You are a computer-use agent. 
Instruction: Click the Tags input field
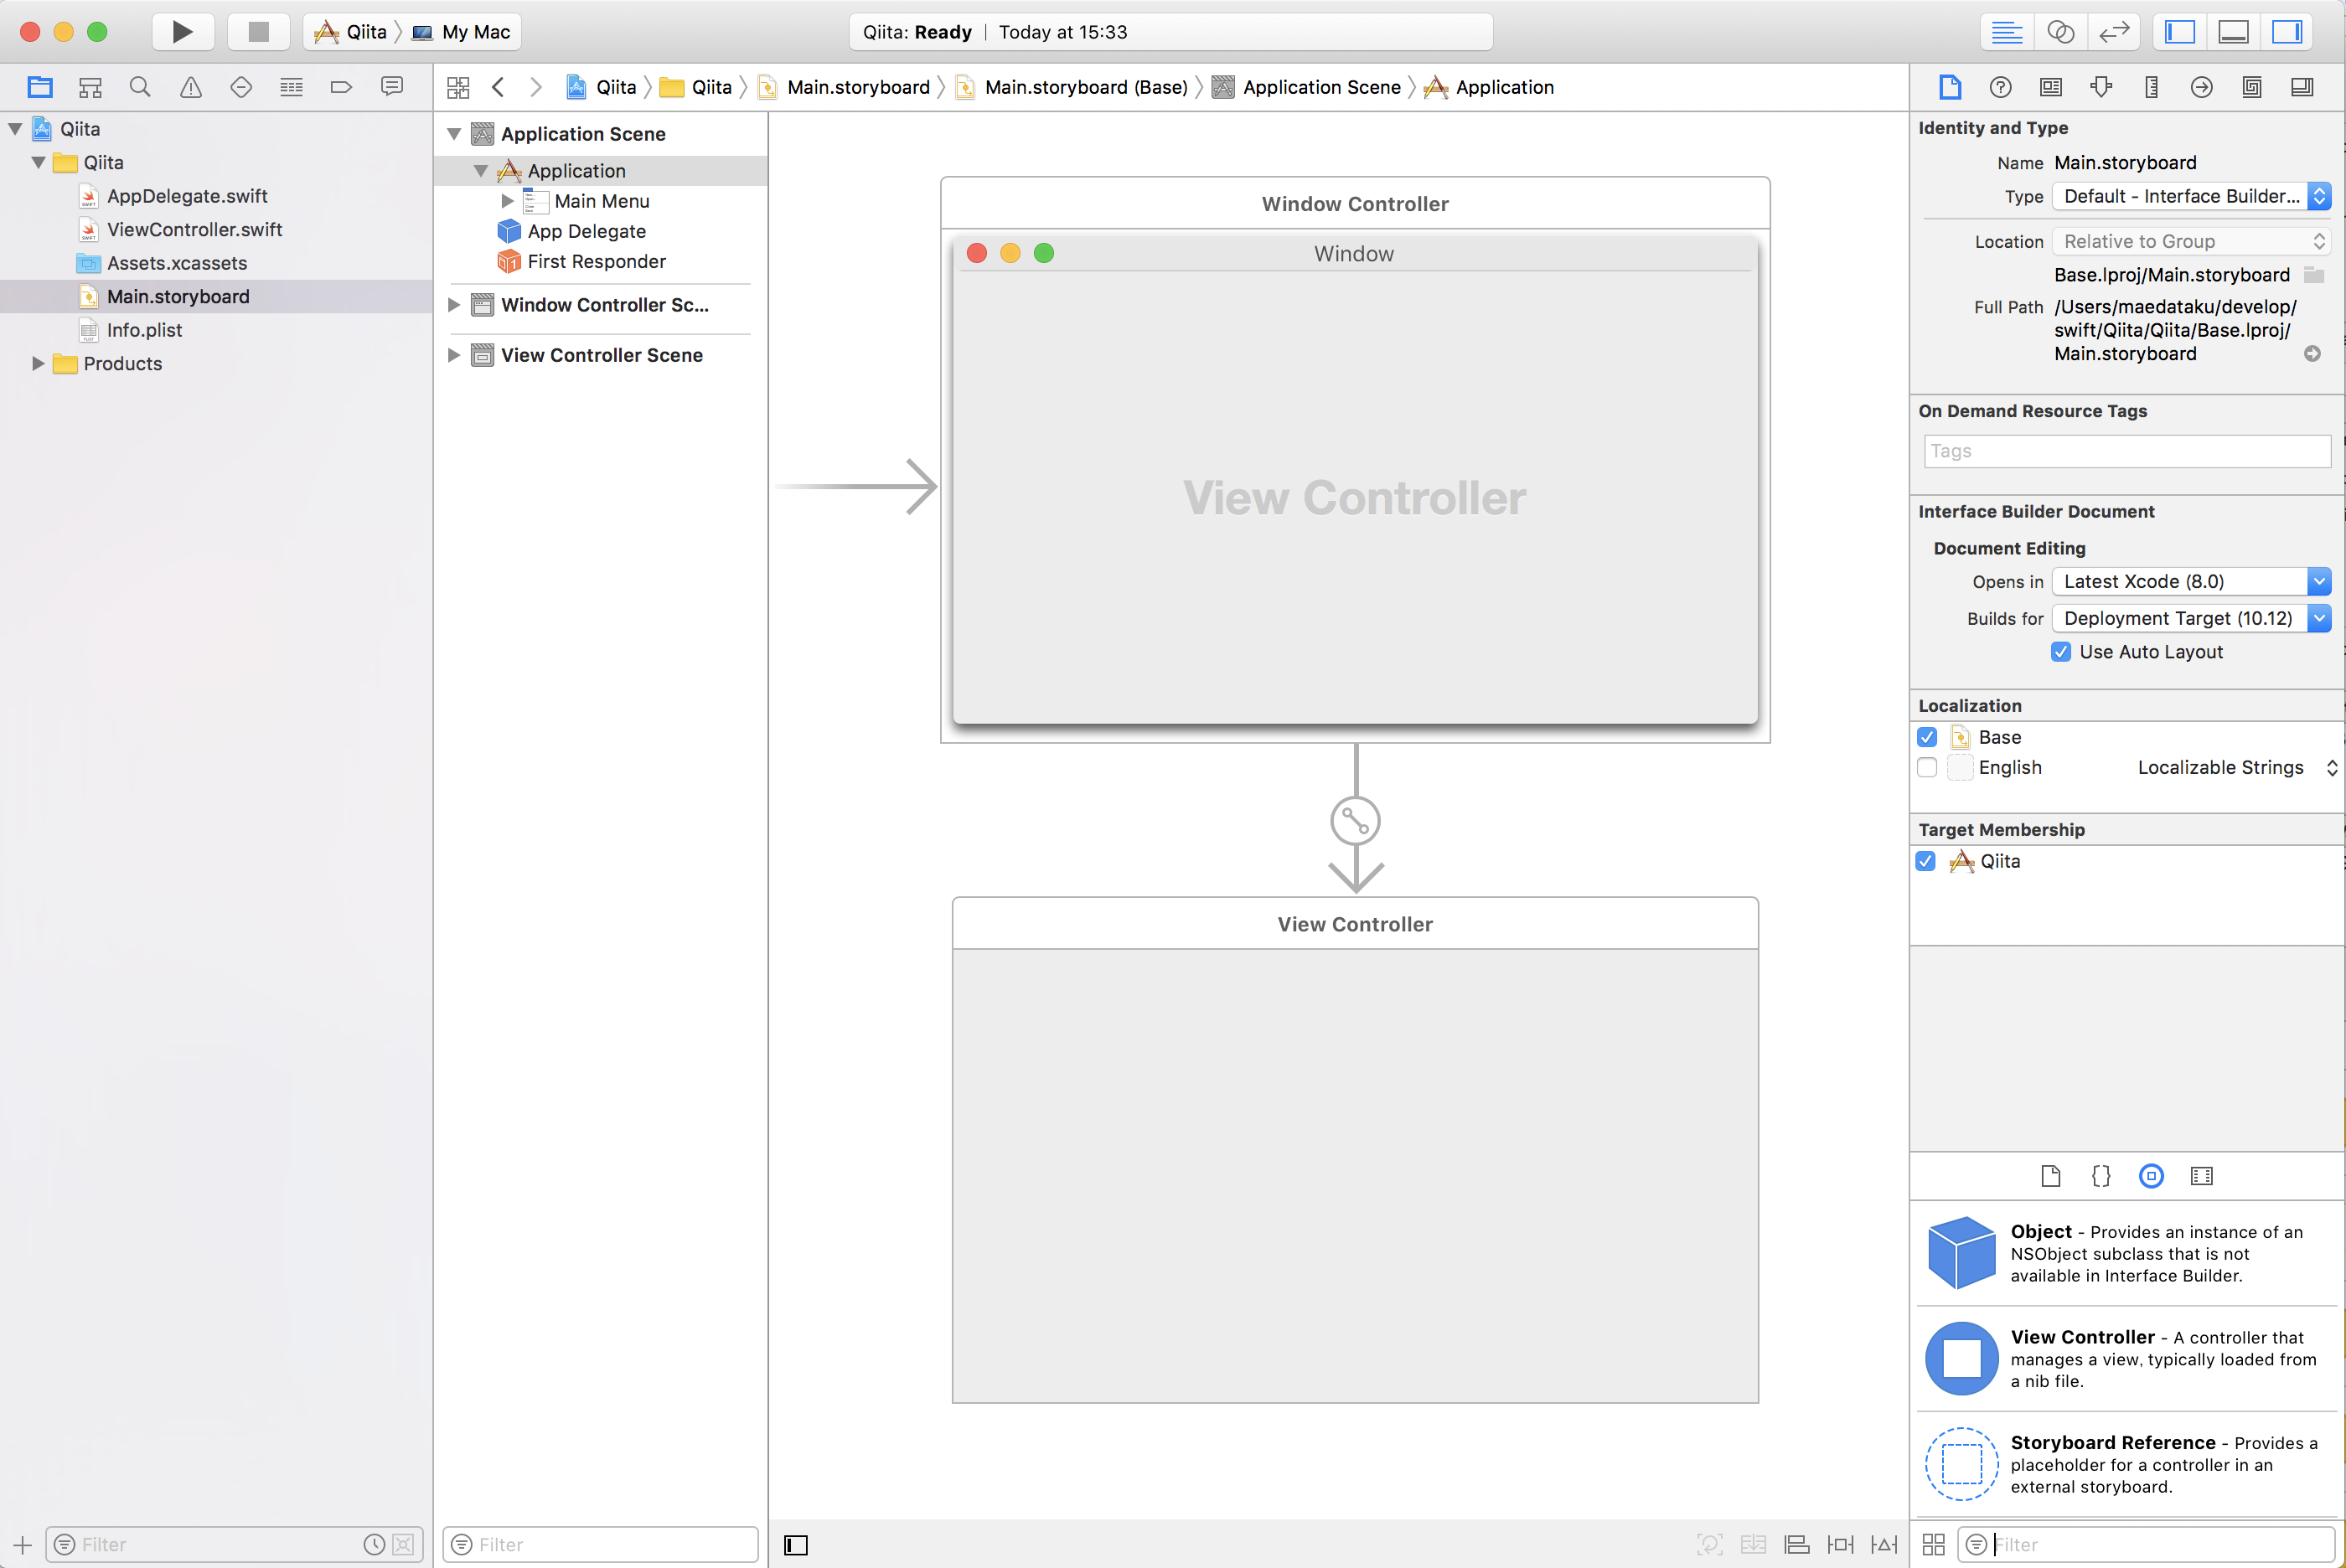[2126, 451]
